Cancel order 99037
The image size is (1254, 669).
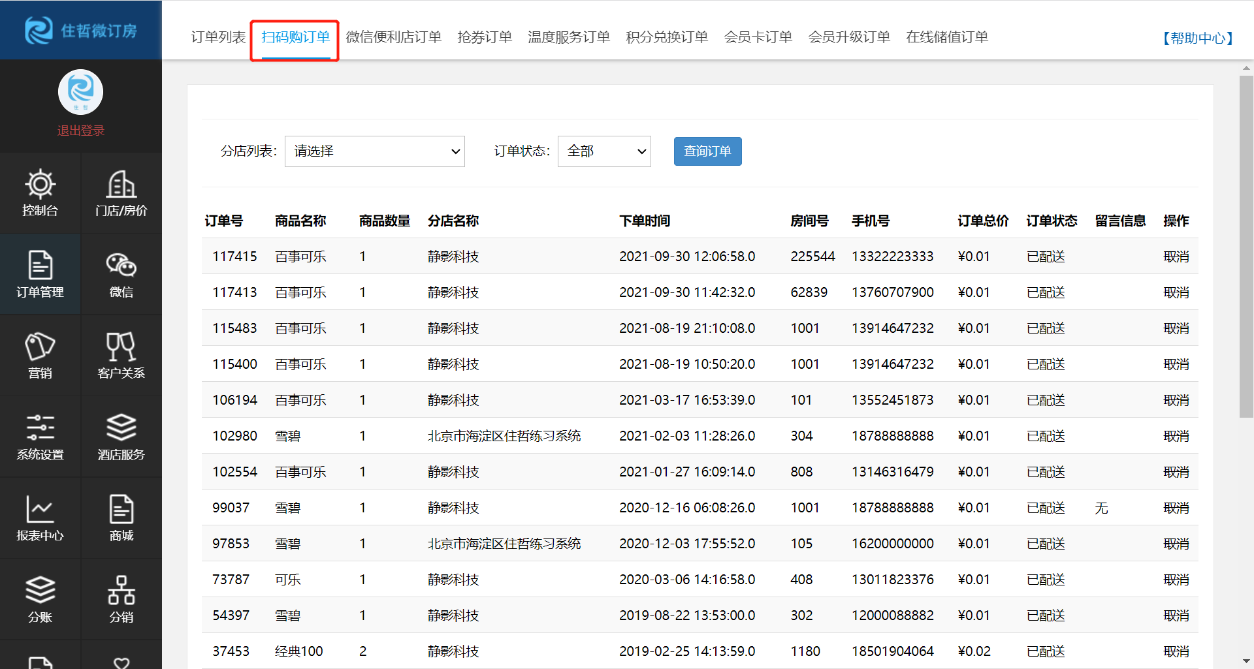(x=1176, y=508)
